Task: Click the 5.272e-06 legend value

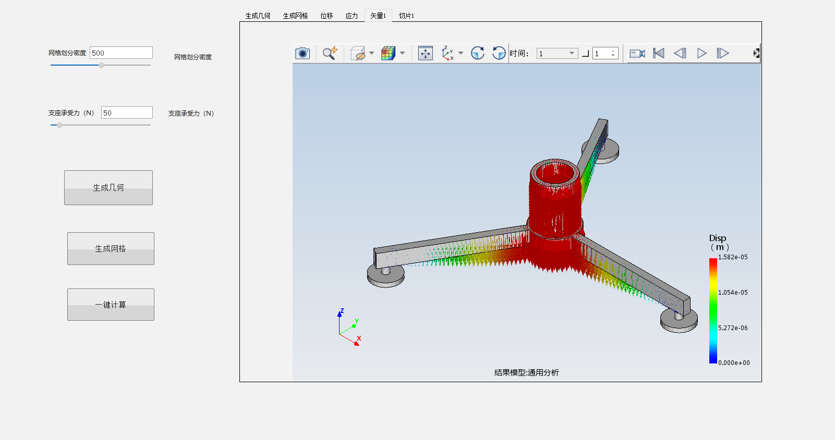Action: [x=733, y=328]
